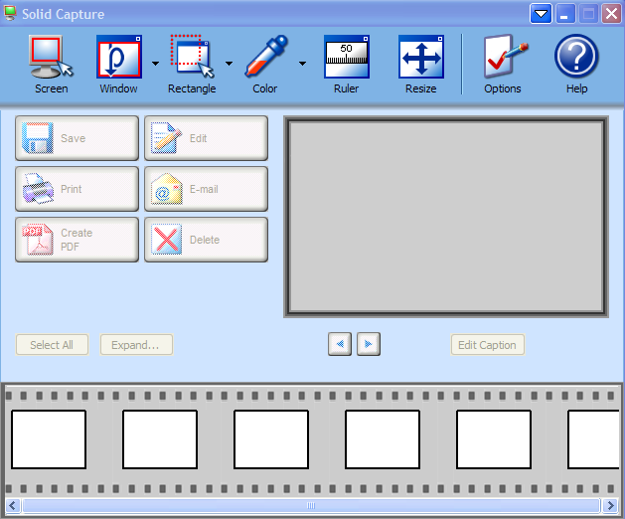This screenshot has width=625, height=519.
Task: Expand the Window capture dropdown arrow
Action: tap(156, 64)
